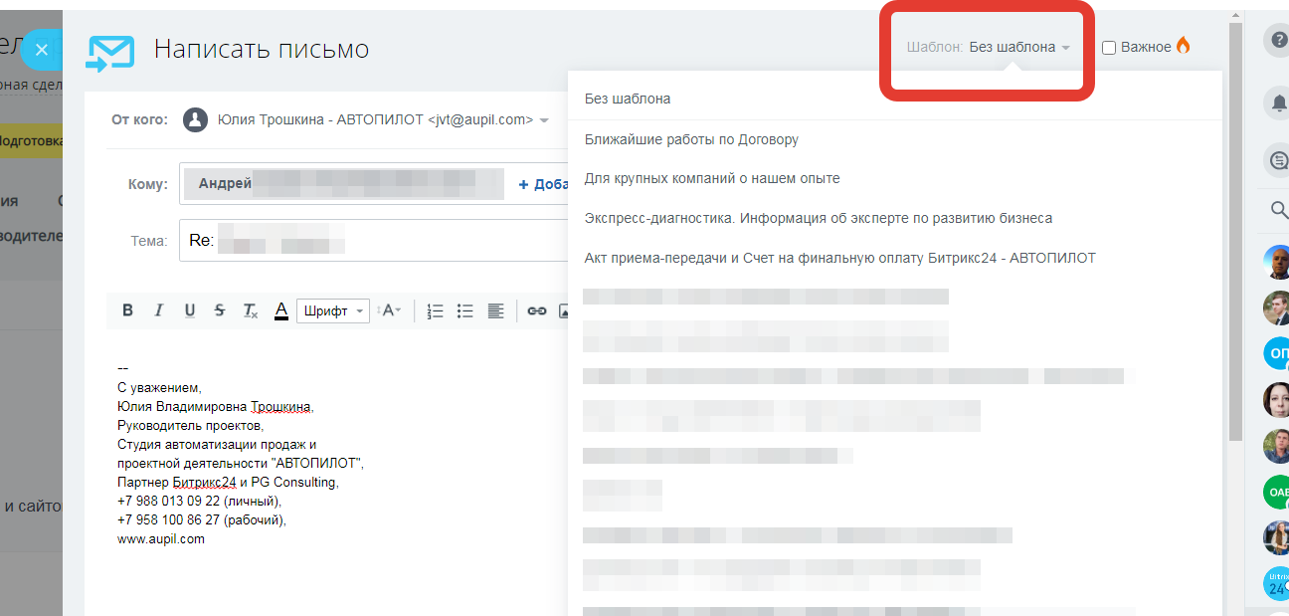Apply strikethrough formatting
Screen dimensions: 1289x616
[x=220, y=310]
